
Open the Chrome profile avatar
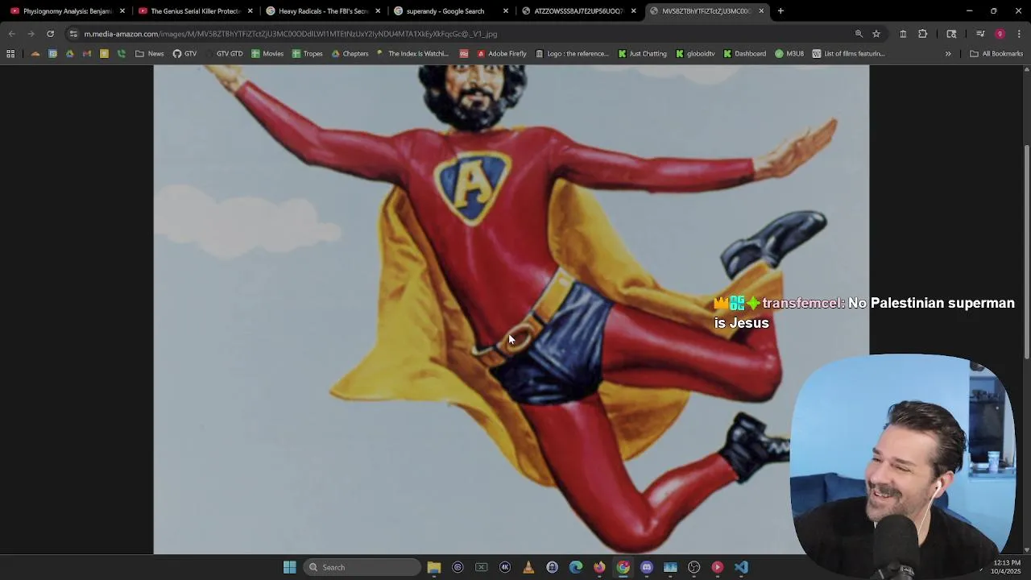tap(1000, 34)
